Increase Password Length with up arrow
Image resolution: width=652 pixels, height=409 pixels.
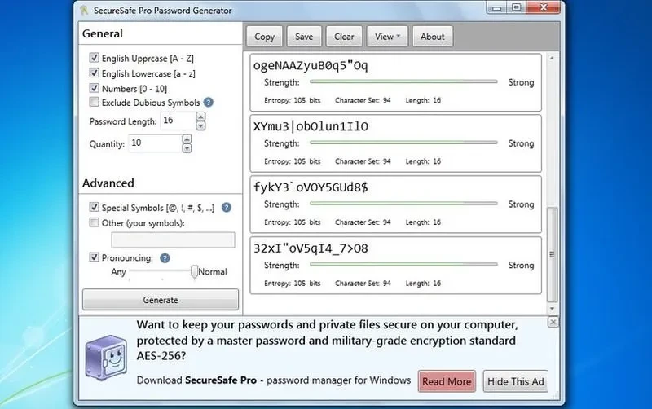tap(200, 117)
